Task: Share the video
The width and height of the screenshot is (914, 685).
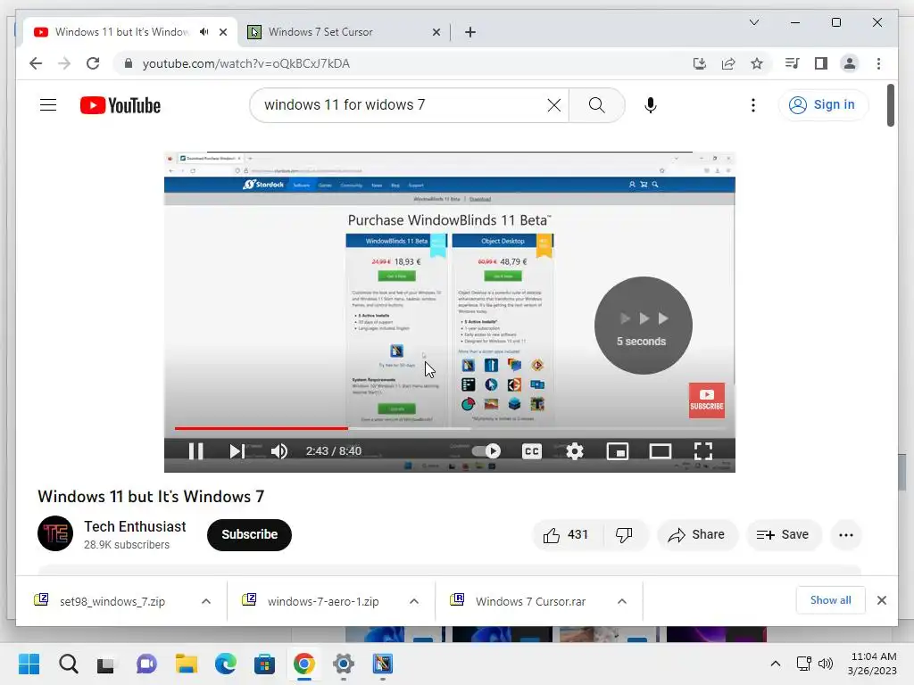Action: pos(697,535)
